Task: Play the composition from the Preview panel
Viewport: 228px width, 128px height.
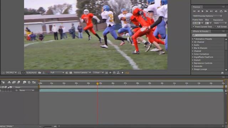Action: click(203, 11)
